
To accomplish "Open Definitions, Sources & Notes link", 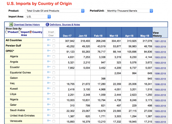I will [x=65, y=25].
